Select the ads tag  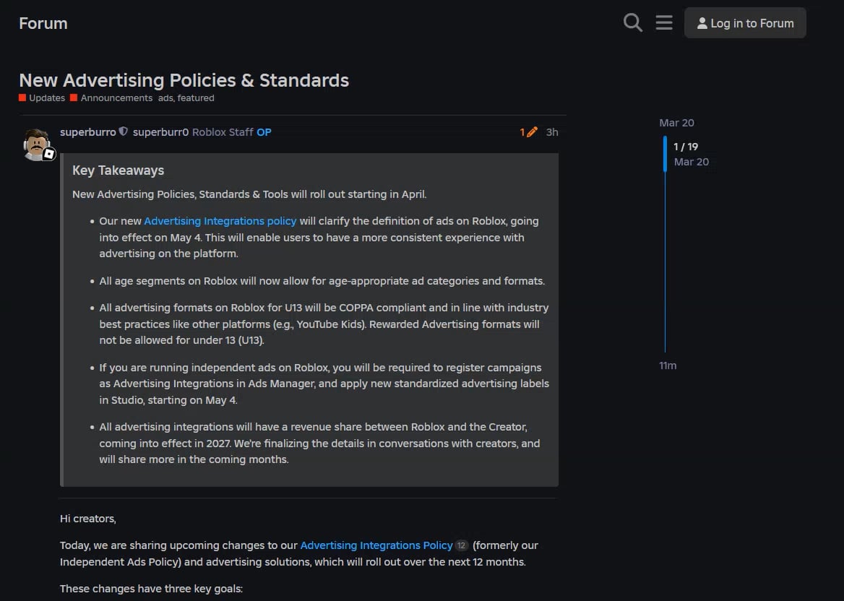(x=165, y=98)
